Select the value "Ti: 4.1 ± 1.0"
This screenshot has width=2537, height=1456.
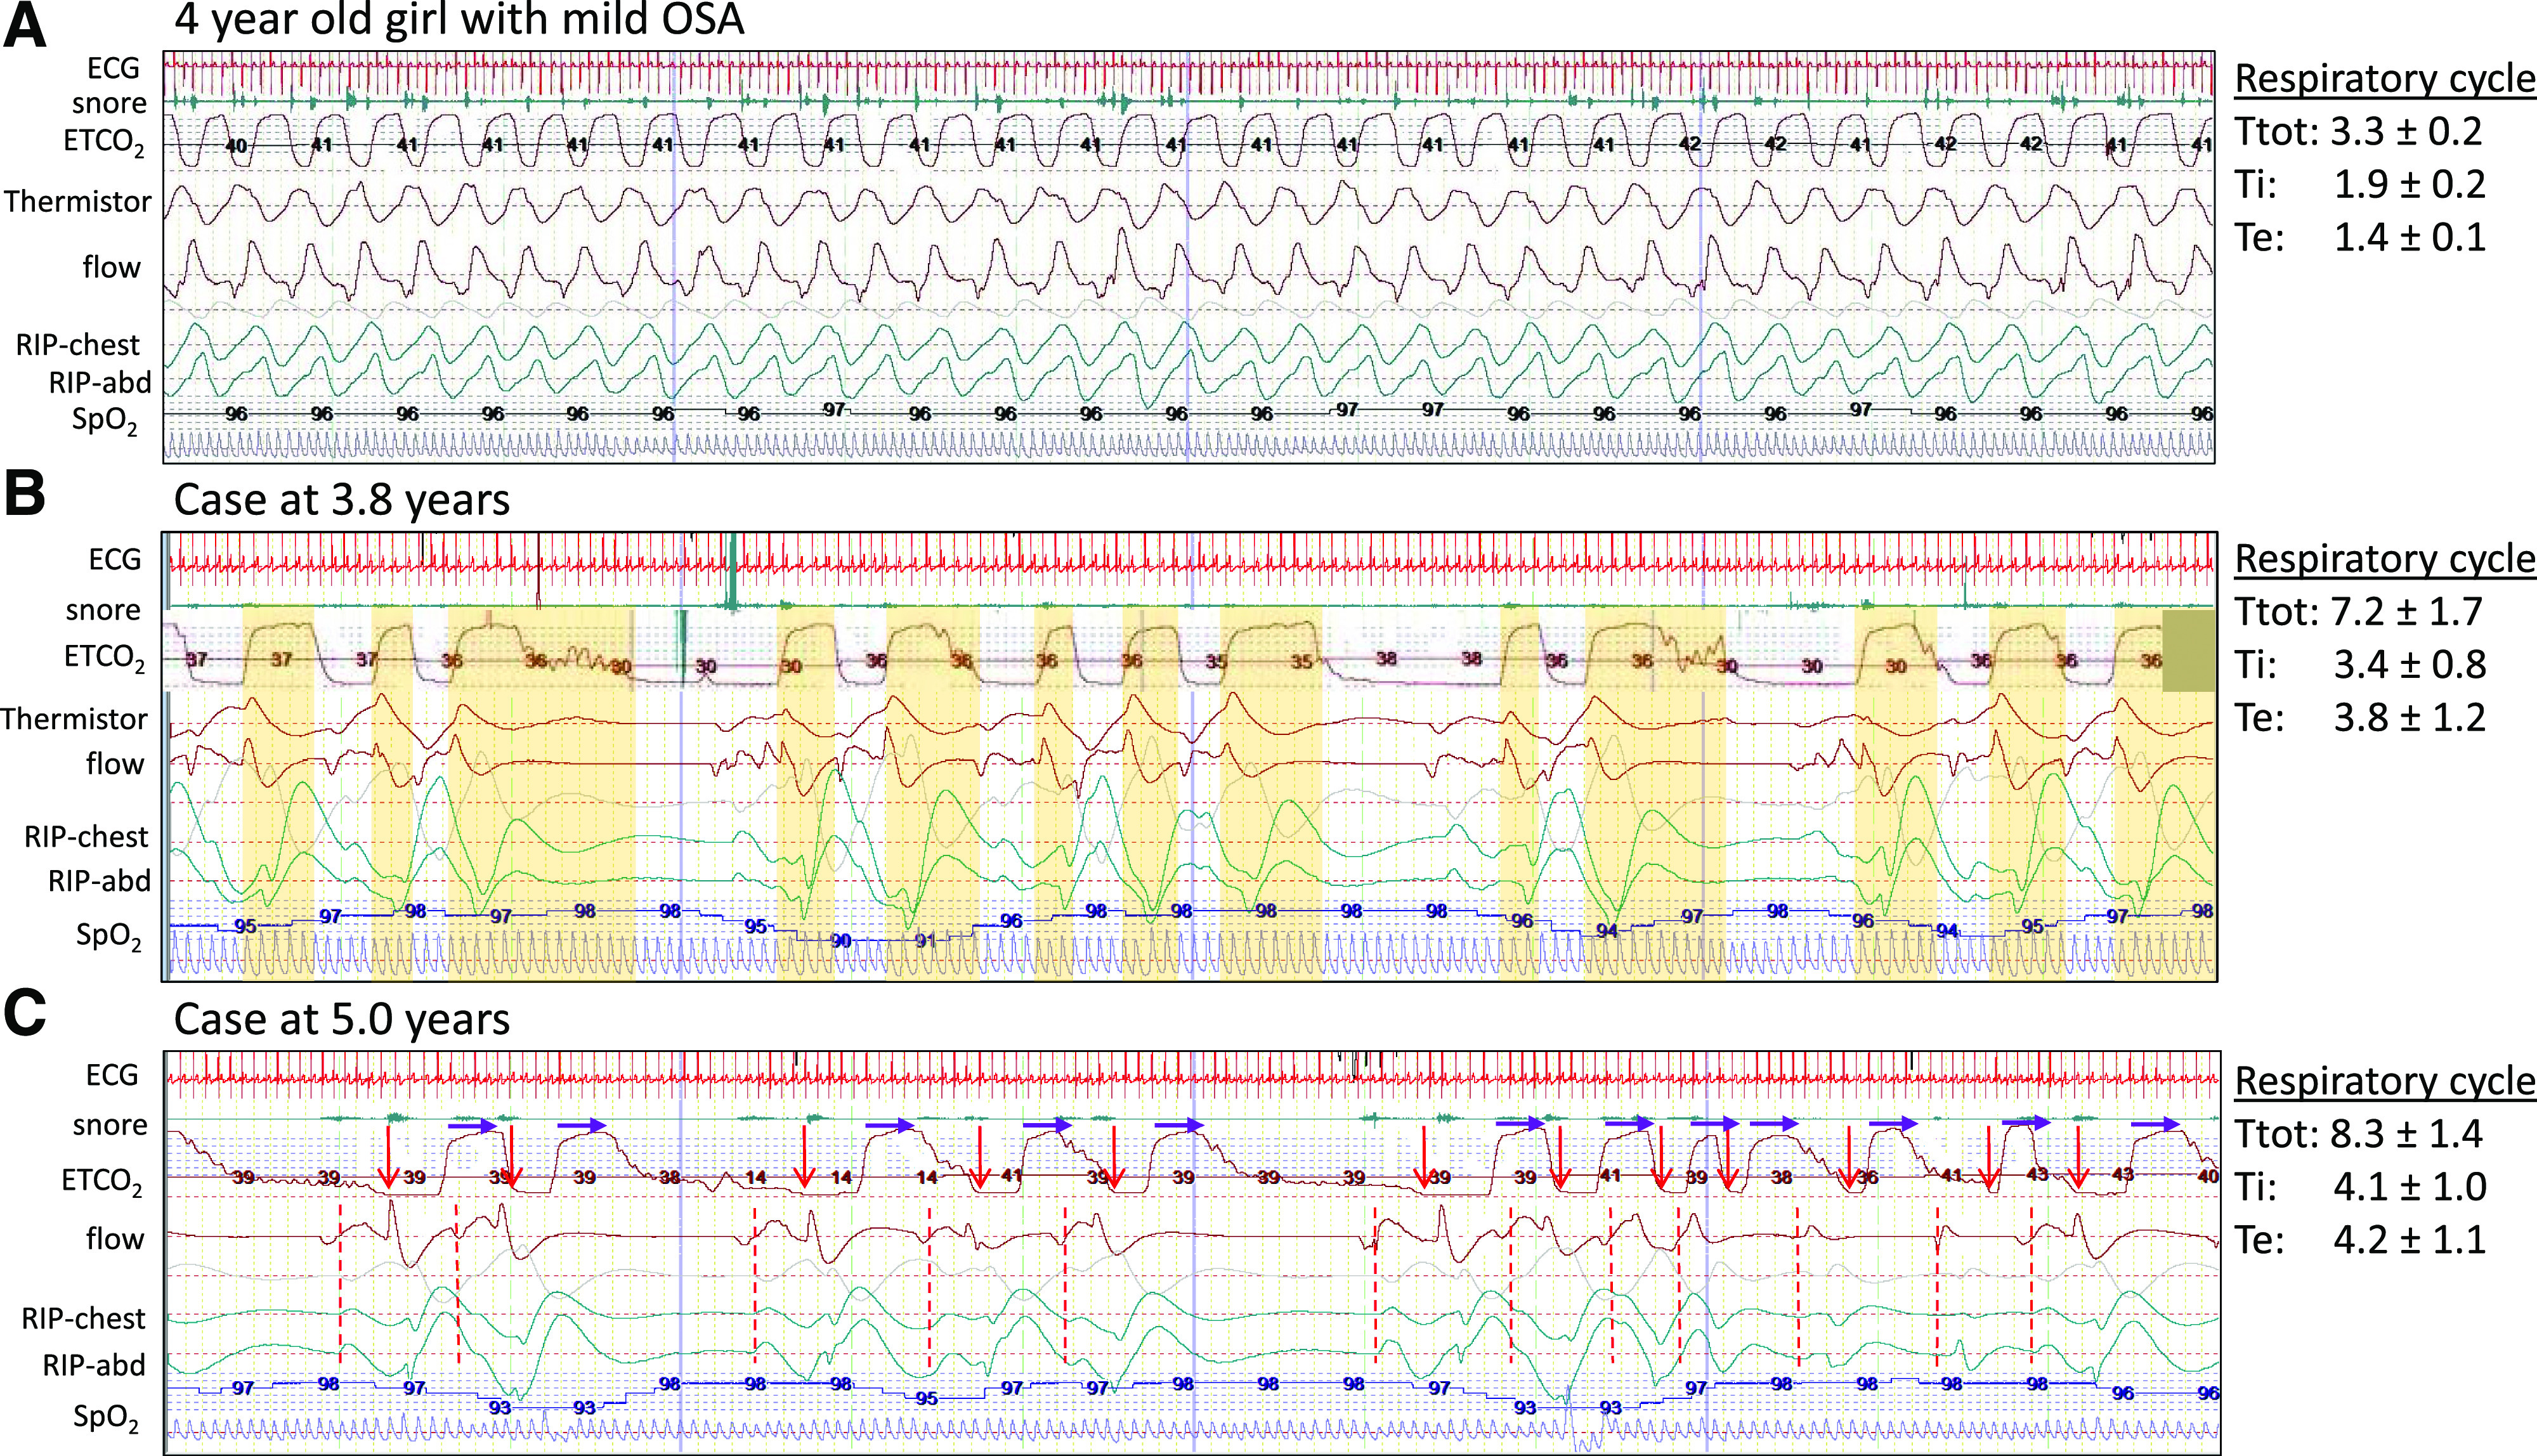(2360, 1187)
